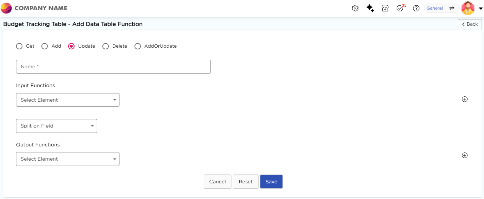Expand Output Functions Select Element dropdown
This screenshot has width=484, height=199.
(x=68, y=159)
